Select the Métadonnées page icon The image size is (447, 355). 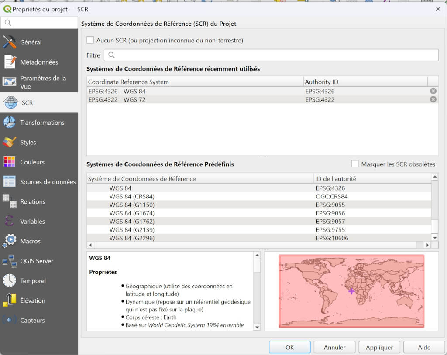[x=10, y=62]
